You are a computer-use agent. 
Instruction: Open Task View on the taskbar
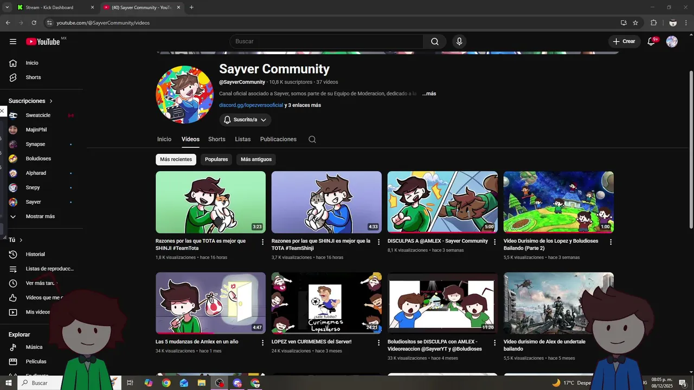click(130, 383)
